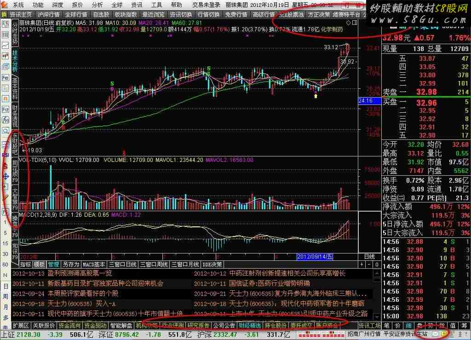The width and height of the screenshot is (471, 340).
Task: Click the 另存为 button below the chart
Action: coord(71,265)
